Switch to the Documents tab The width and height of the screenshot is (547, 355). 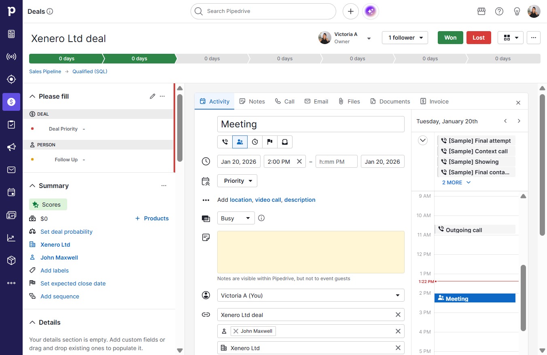(x=390, y=101)
